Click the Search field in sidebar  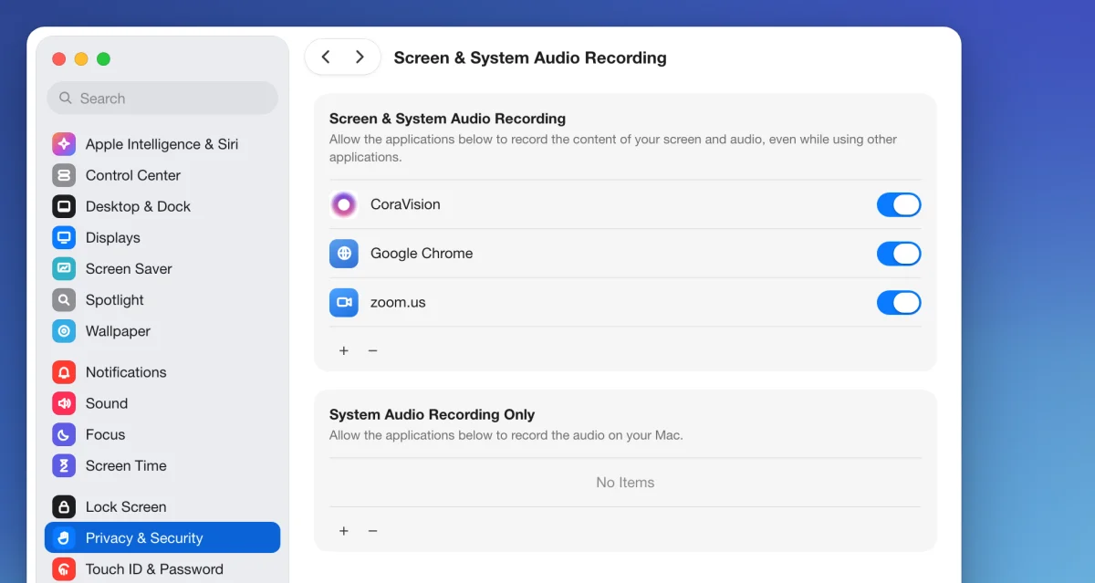click(162, 98)
